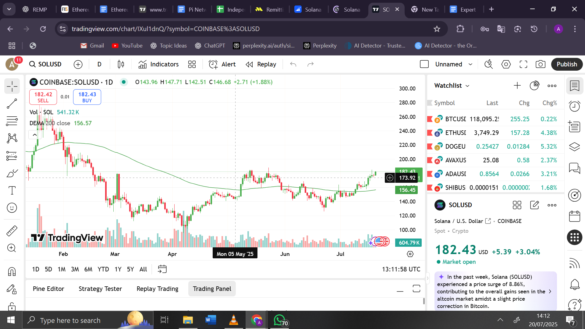Image resolution: width=585 pixels, height=329 pixels.
Task: Open the Fibonacci retracement tools
Action: (x=12, y=121)
